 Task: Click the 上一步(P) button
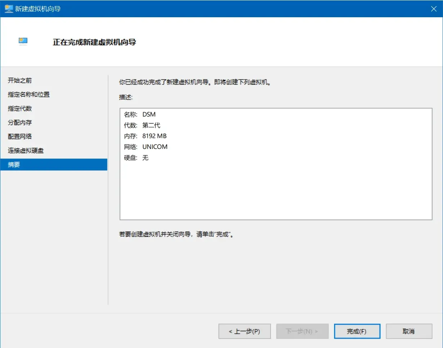pyautogui.click(x=244, y=331)
